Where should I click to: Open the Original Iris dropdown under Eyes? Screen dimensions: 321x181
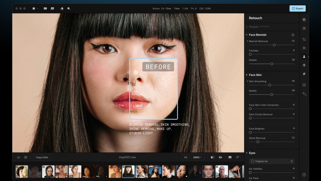click(271, 161)
